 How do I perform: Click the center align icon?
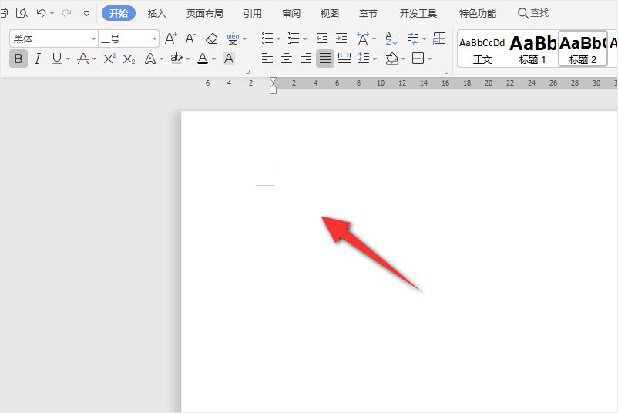click(287, 59)
